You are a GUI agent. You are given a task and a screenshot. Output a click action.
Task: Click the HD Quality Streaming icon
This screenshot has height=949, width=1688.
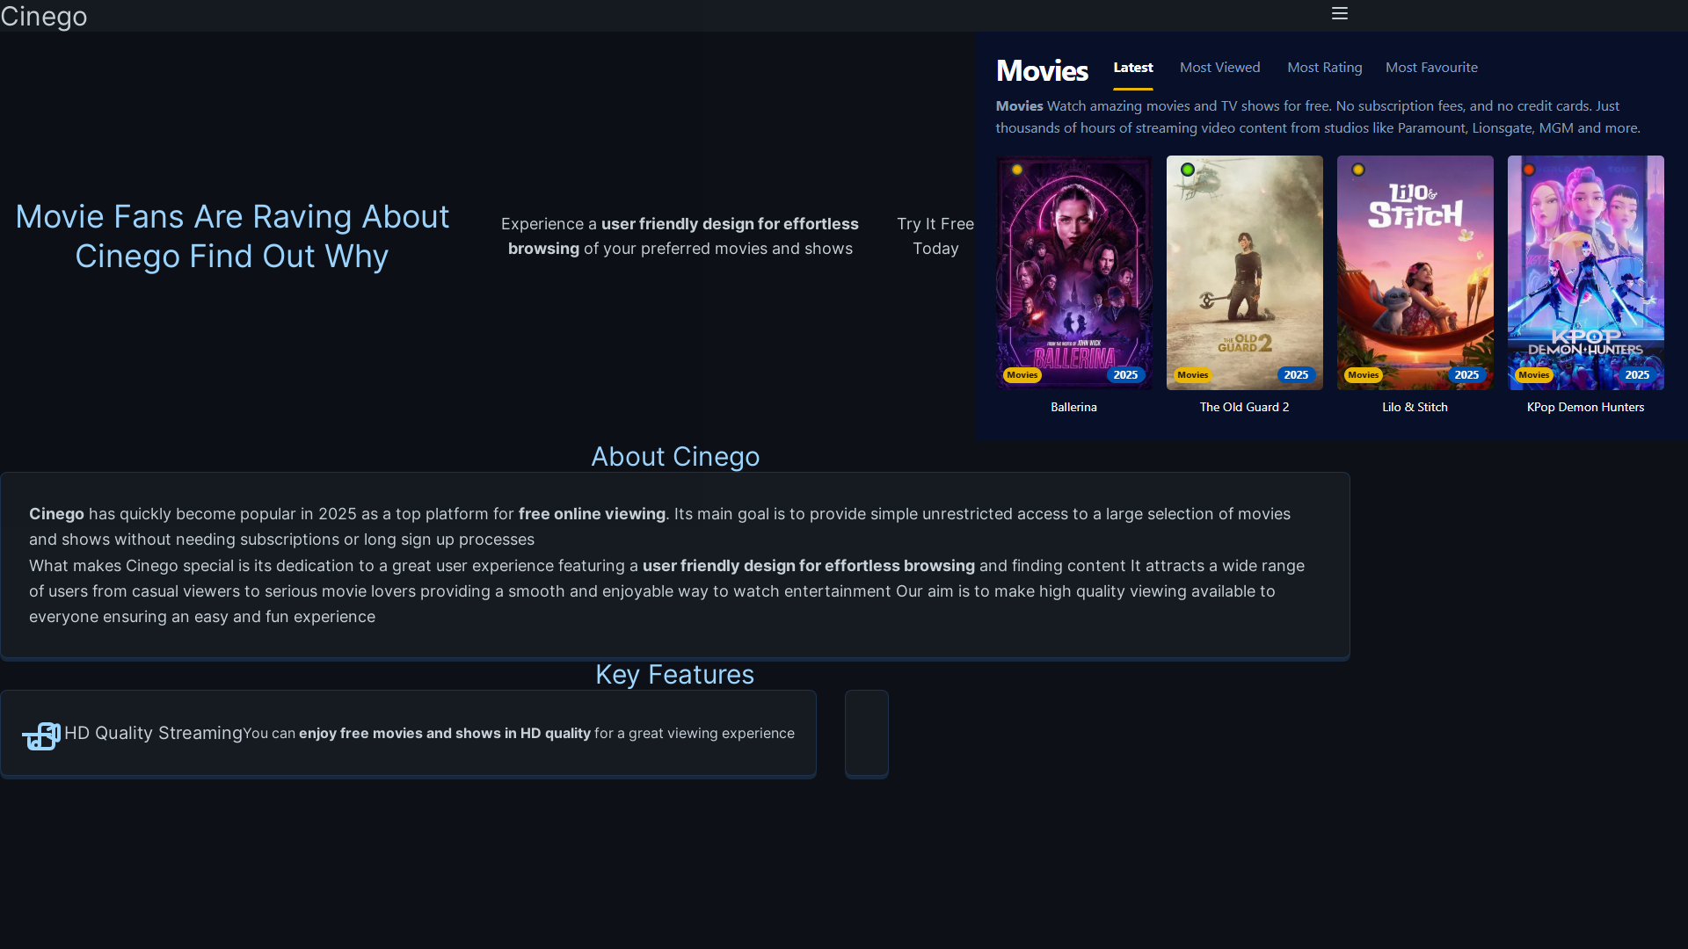41,735
